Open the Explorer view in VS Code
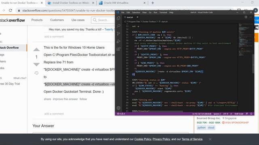Viewport: 259px width, 145px height. [x=119, y=18]
